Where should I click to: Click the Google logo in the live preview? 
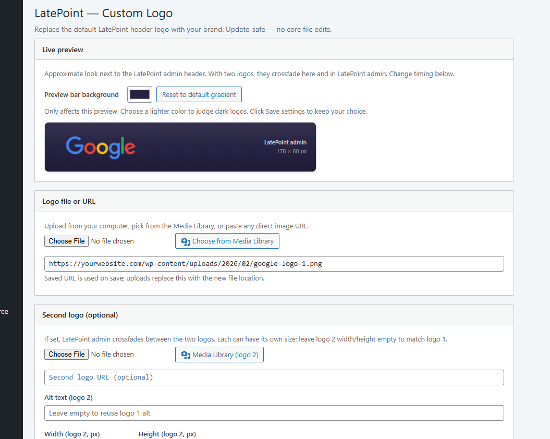pos(100,147)
